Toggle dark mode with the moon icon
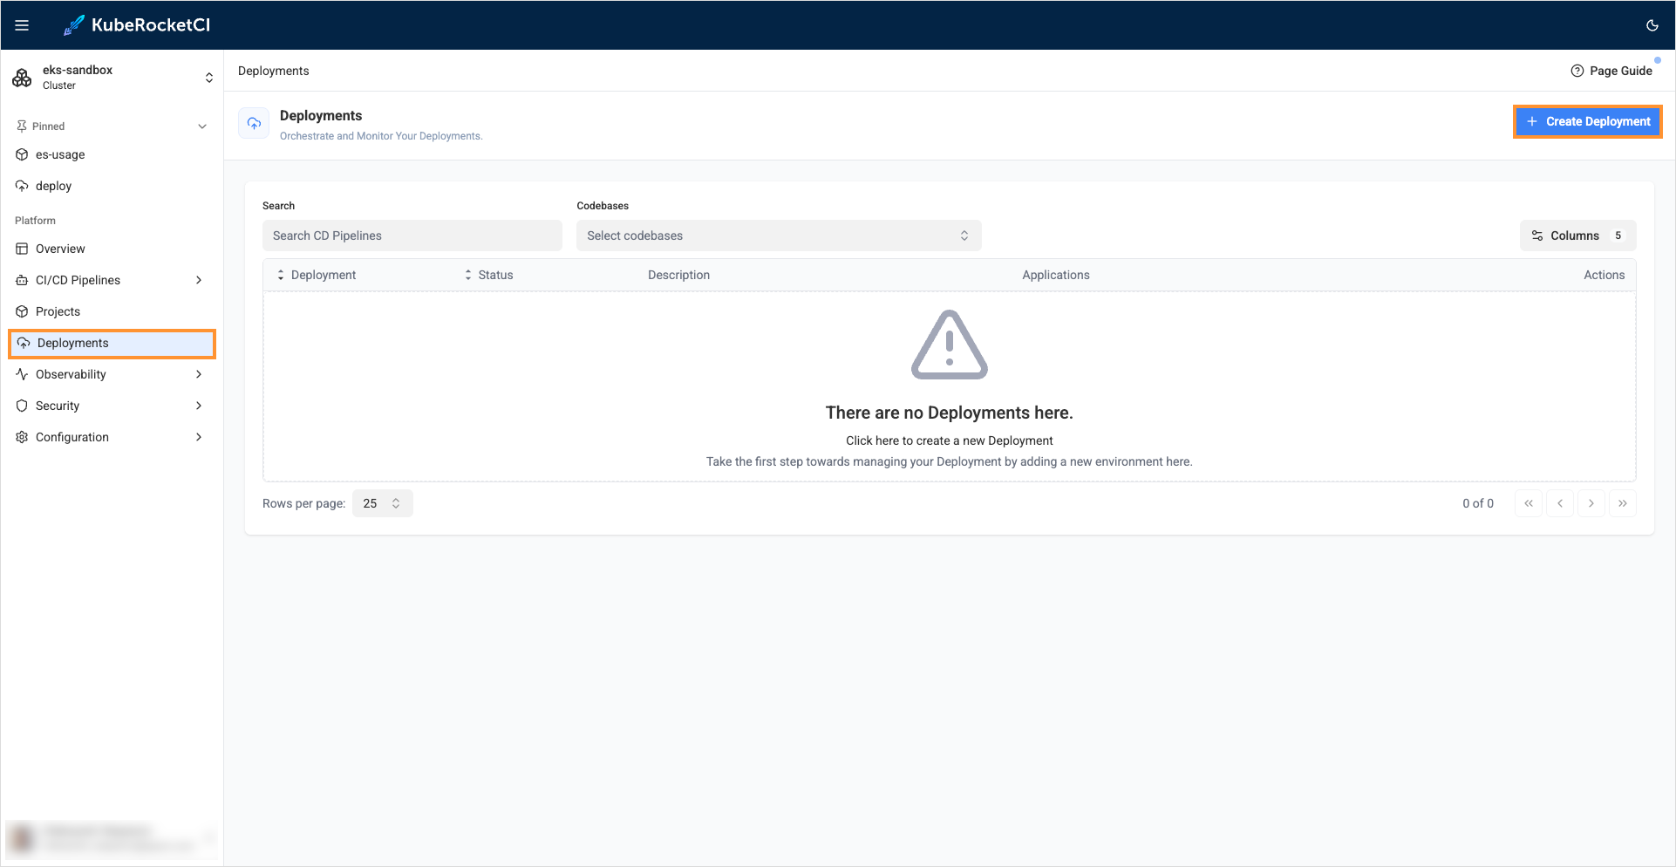Image resolution: width=1676 pixels, height=867 pixels. tap(1652, 25)
